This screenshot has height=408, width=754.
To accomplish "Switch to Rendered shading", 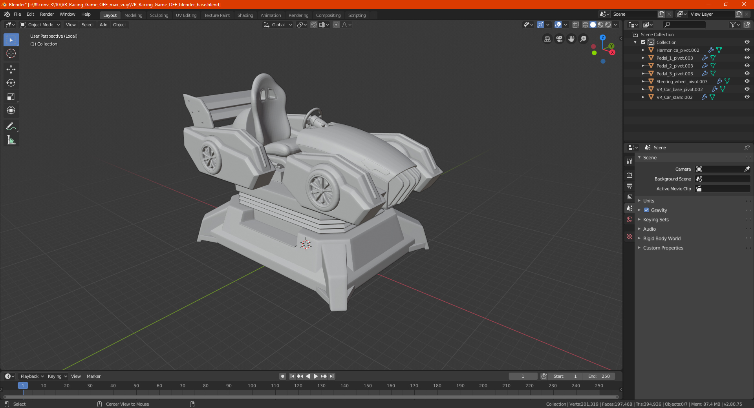I will pyautogui.click(x=608, y=25).
